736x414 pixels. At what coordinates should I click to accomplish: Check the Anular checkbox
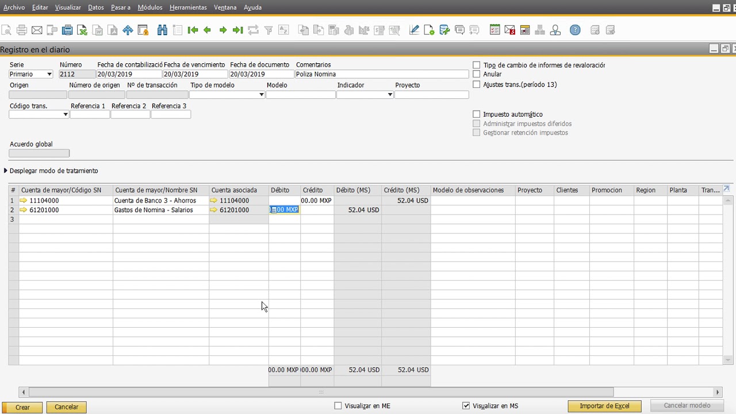[x=476, y=74]
